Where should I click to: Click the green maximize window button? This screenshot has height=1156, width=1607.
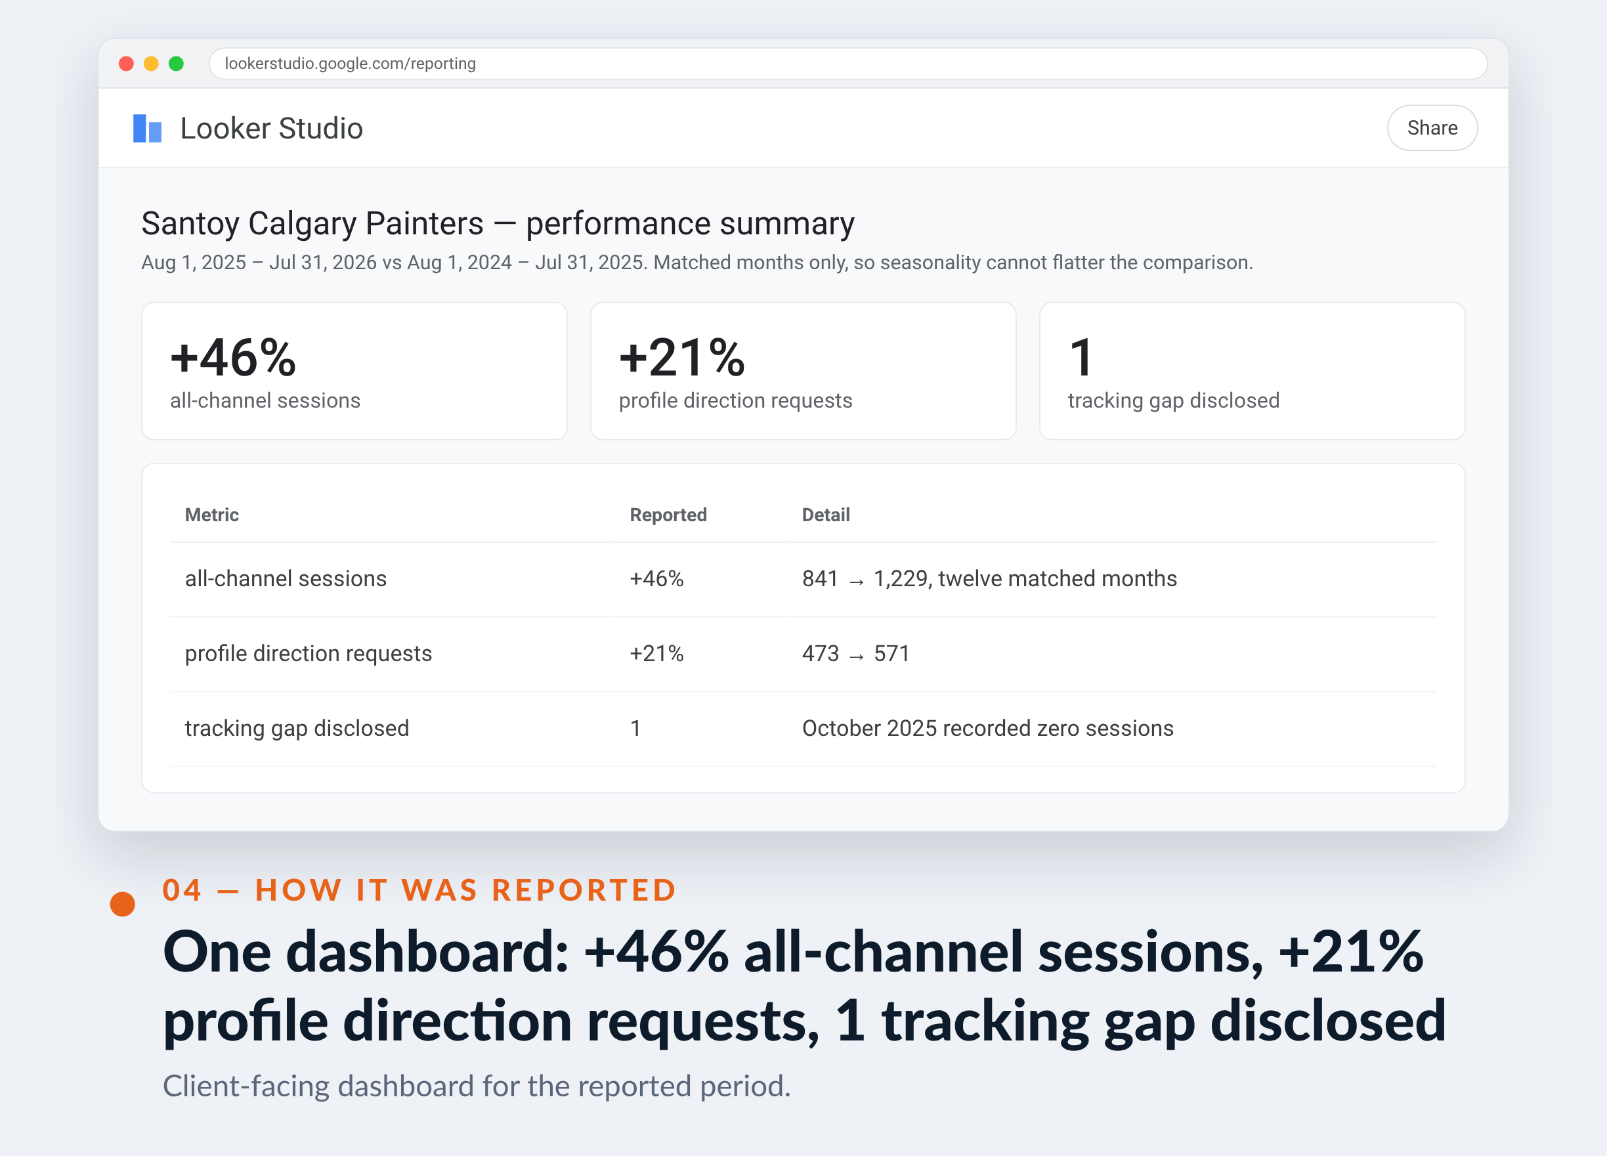[x=177, y=64]
